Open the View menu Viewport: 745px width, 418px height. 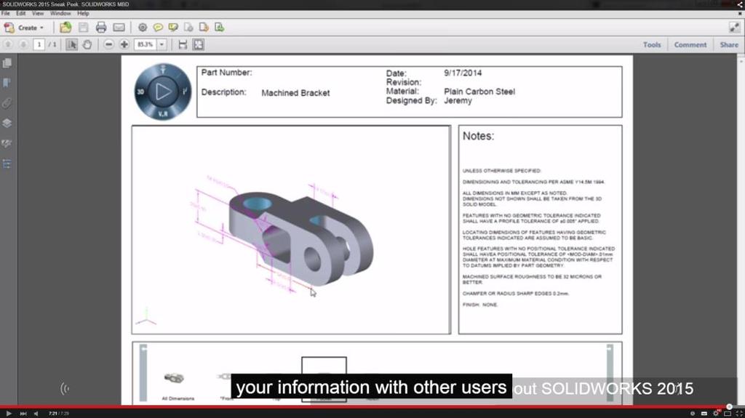coord(38,13)
